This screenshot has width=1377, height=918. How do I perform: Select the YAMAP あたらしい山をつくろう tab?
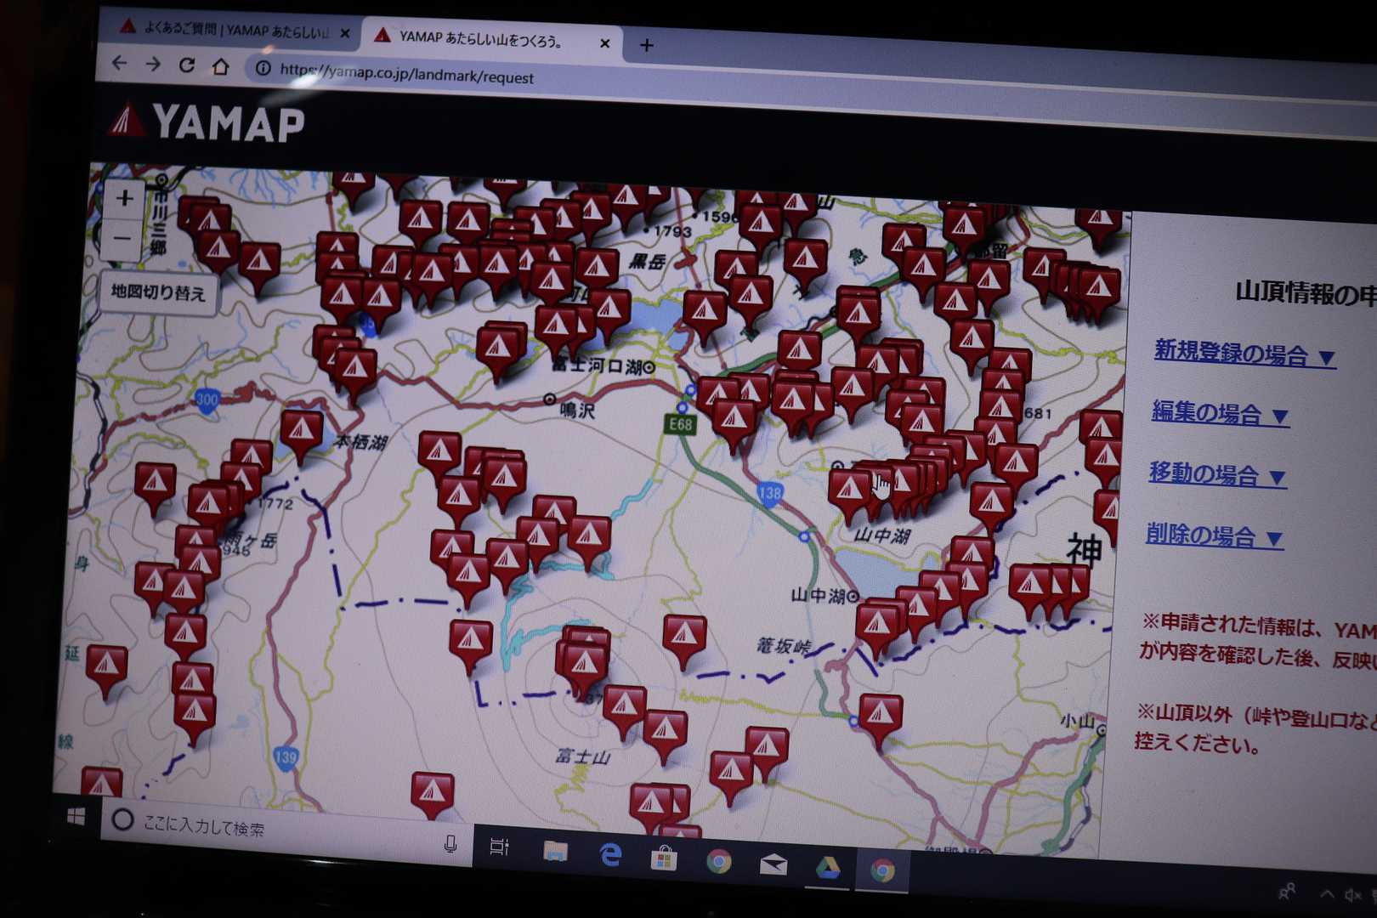[x=484, y=38]
